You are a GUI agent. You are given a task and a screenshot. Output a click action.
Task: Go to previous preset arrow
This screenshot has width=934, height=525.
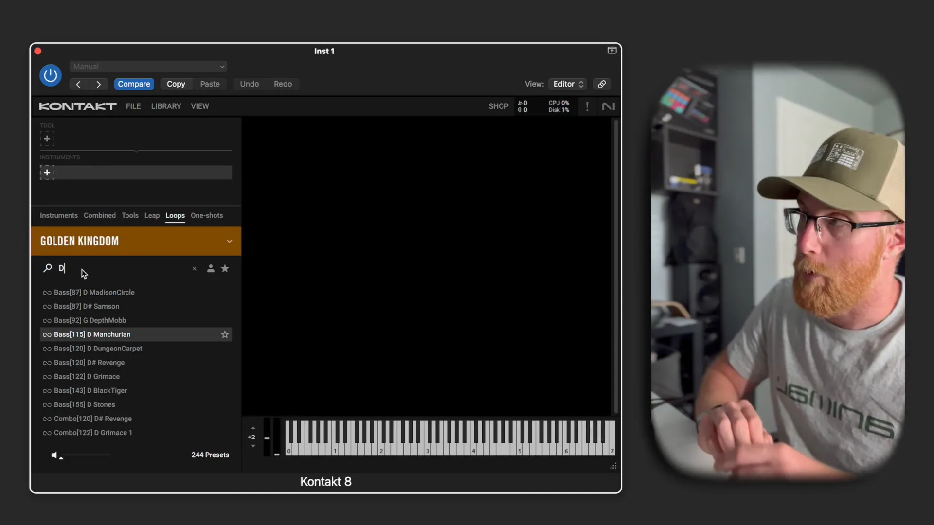(78, 84)
